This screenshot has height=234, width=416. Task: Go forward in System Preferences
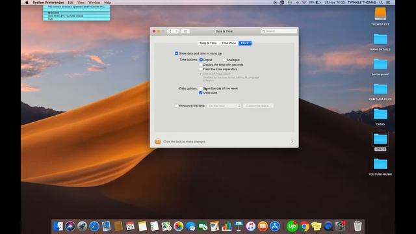coord(176,31)
